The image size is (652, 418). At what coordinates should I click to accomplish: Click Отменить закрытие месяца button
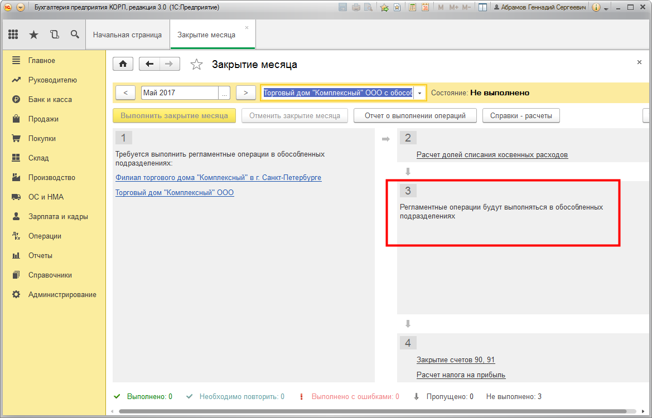tap(295, 115)
